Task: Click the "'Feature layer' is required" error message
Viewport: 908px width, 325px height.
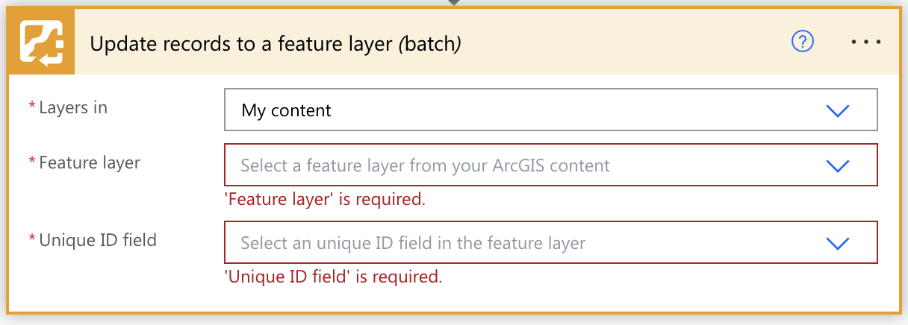Action: click(x=325, y=200)
